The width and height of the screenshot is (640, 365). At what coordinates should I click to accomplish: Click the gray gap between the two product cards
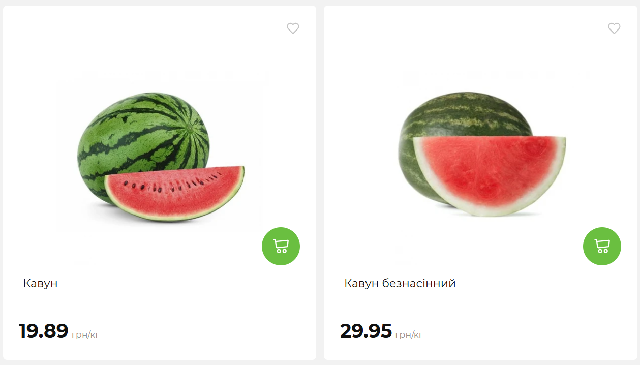(320, 183)
